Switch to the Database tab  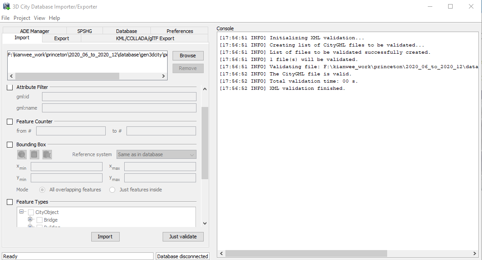click(x=126, y=31)
